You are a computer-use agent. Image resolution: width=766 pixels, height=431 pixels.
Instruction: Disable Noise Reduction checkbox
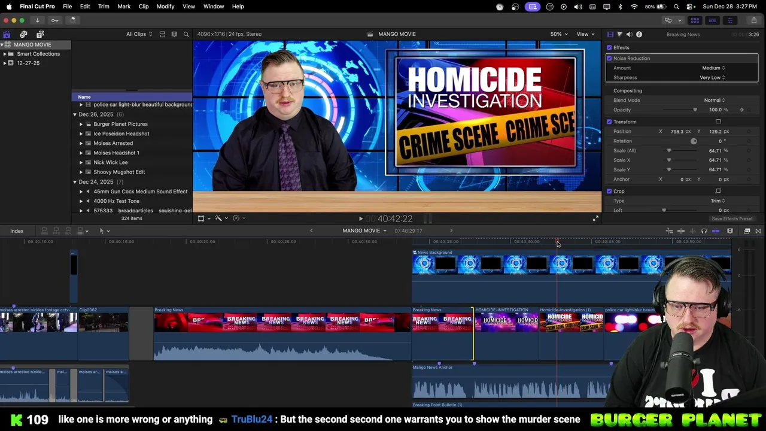pyautogui.click(x=609, y=58)
